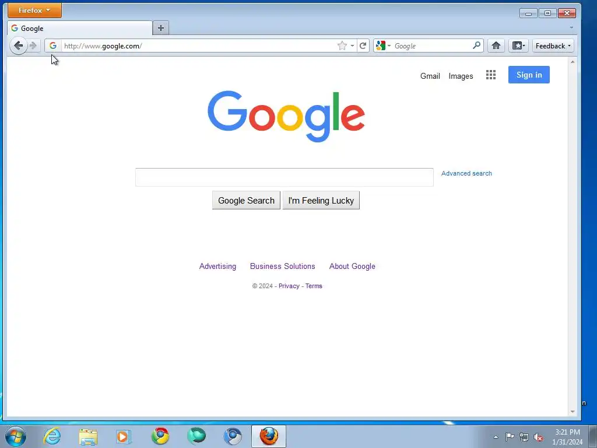This screenshot has width=597, height=448.
Task: Click the Action Center flag tray icon
Action: click(510, 436)
